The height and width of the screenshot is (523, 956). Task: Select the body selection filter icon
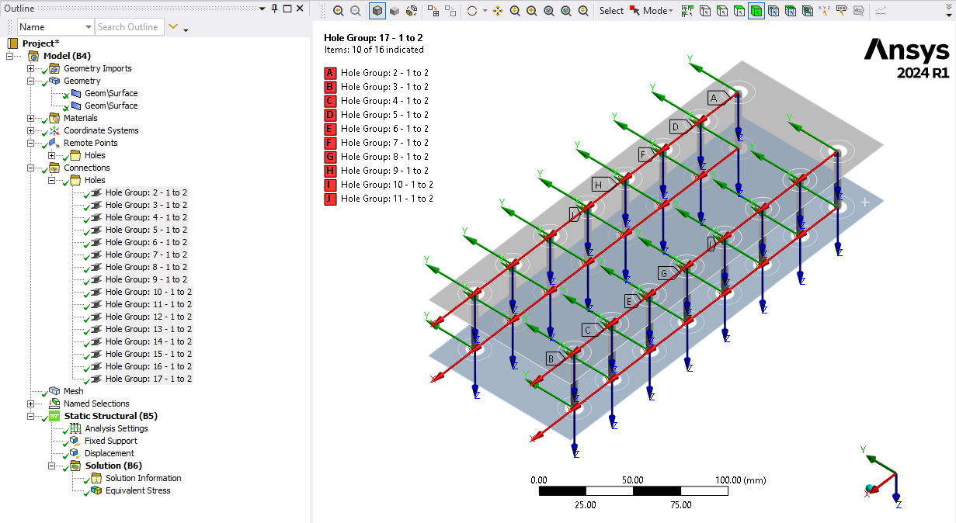(756, 10)
